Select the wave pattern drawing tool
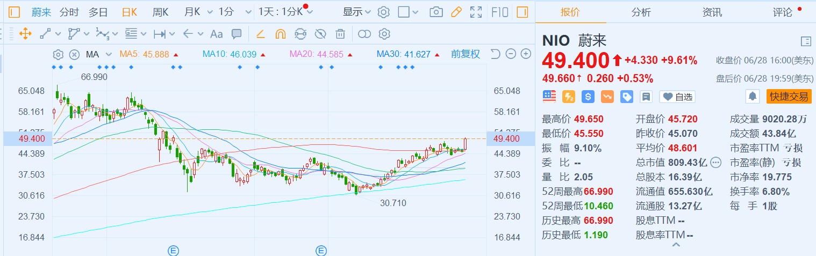Viewport: 816px width, 256px height. click(102, 34)
